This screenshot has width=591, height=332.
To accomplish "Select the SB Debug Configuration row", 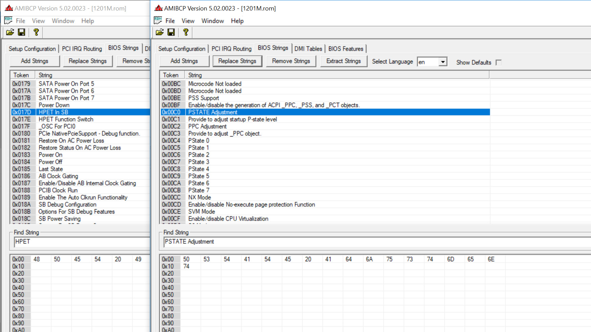I will click(x=81, y=205).
